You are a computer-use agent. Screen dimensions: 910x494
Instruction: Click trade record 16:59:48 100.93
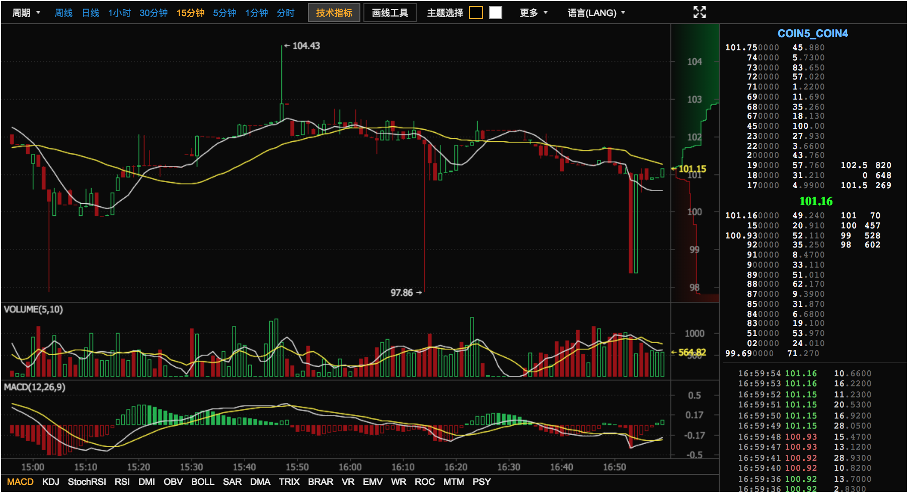[x=804, y=437]
